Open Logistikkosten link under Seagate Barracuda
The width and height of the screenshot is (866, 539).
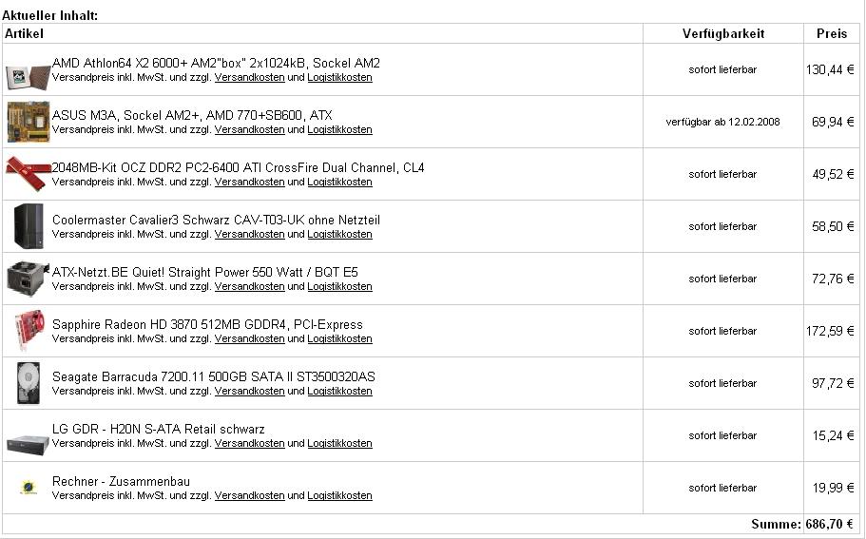[339, 391]
